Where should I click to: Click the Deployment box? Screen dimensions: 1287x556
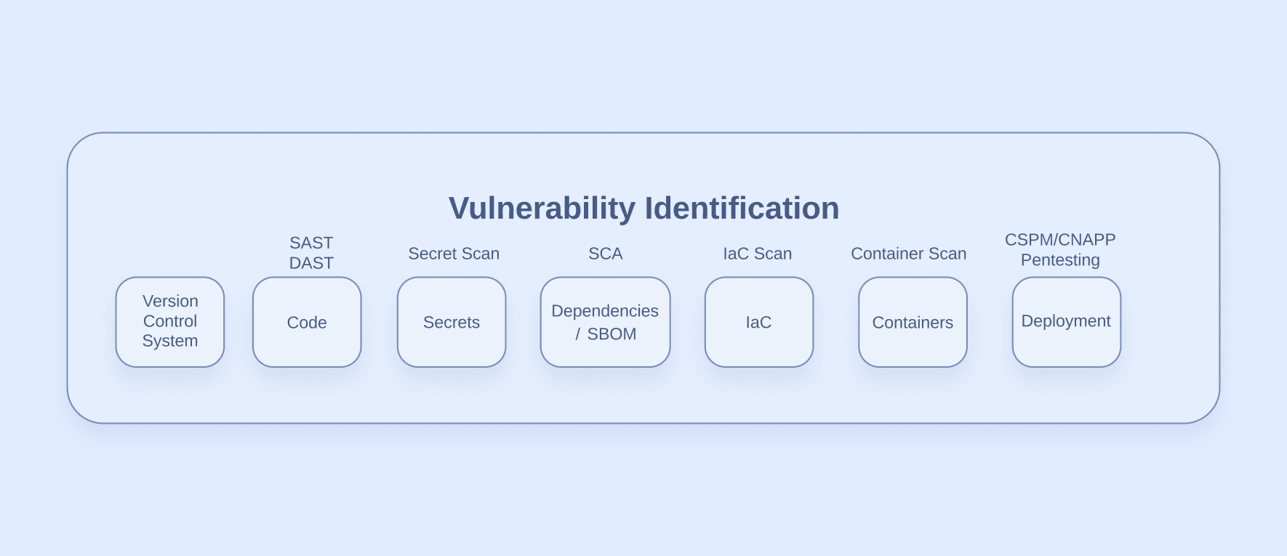(1067, 322)
